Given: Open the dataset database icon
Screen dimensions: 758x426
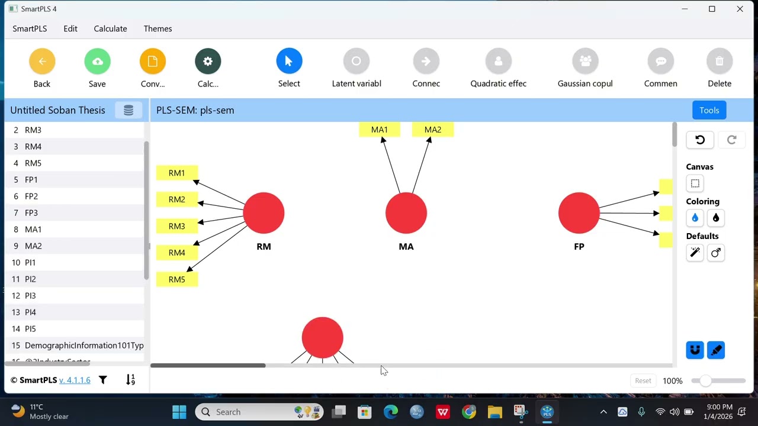Looking at the screenshot, I should [129, 110].
